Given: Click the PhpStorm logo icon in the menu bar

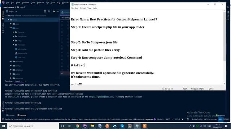Looking at the screenshot, I should [x=3, y=3].
